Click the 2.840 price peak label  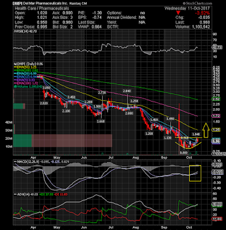127,91
